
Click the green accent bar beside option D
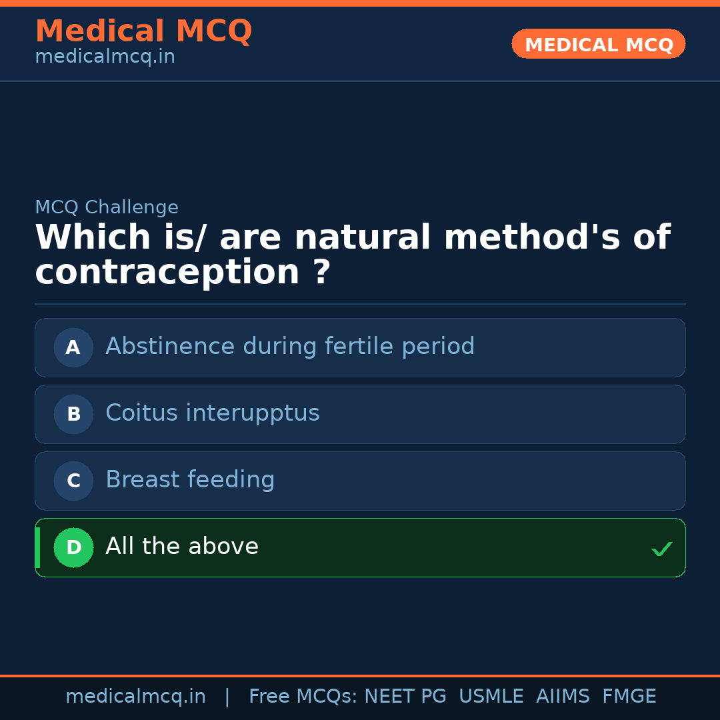click(x=37, y=547)
